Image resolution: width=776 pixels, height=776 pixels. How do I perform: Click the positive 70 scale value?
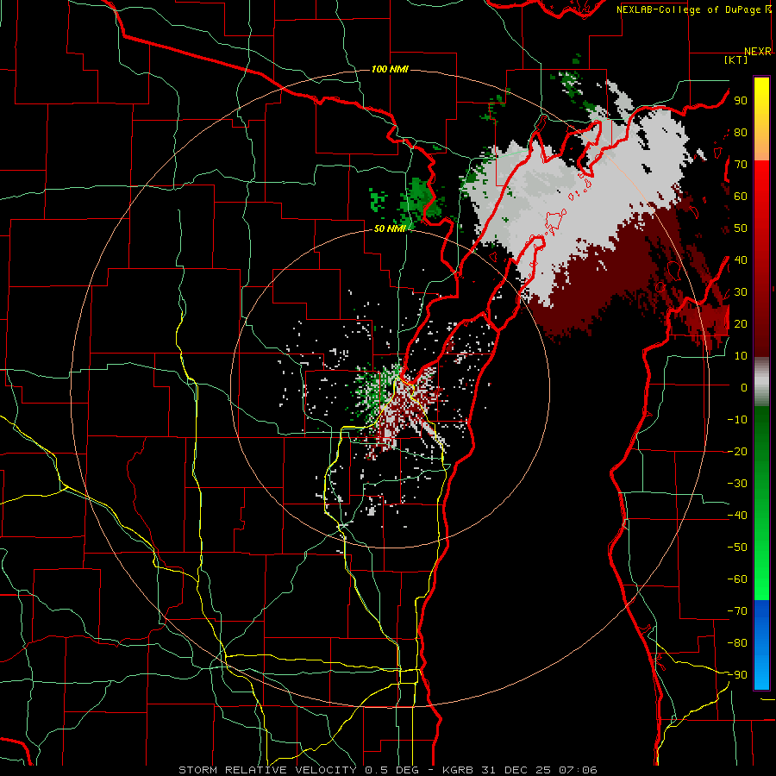(741, 165)
